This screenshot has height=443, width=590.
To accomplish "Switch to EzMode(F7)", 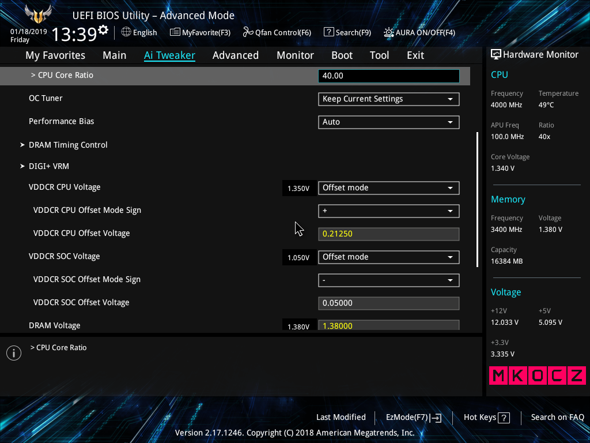I will [414, 418].
